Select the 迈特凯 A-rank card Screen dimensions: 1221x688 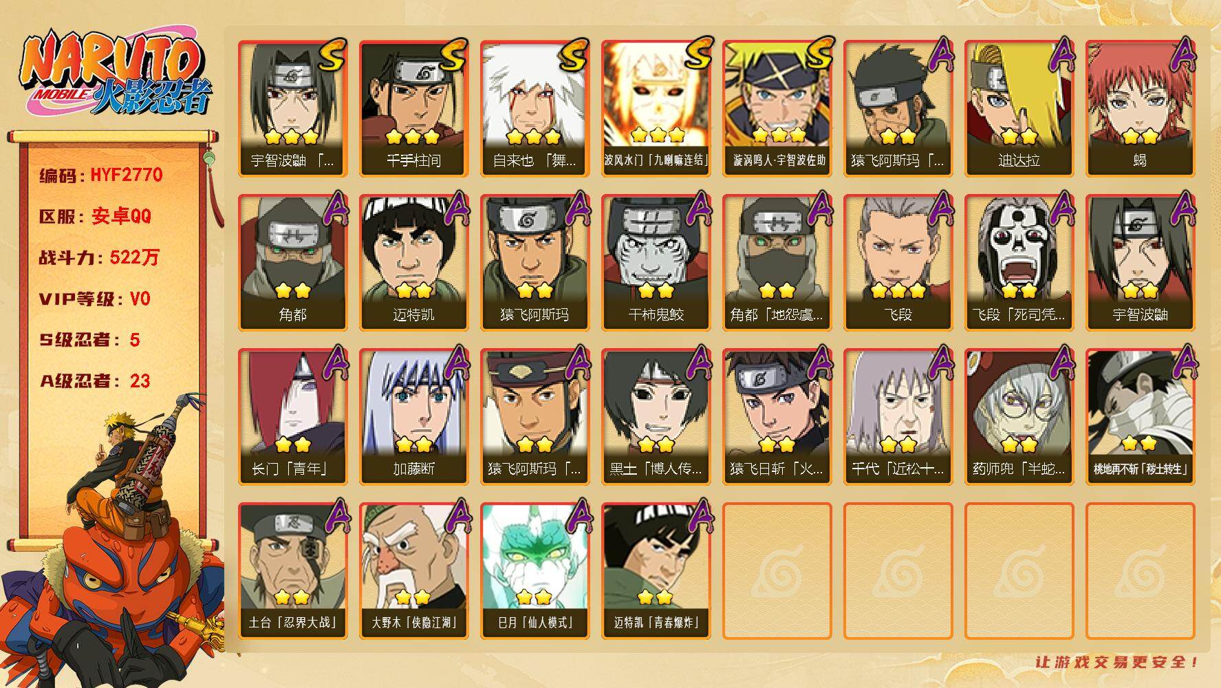(413, 263)
